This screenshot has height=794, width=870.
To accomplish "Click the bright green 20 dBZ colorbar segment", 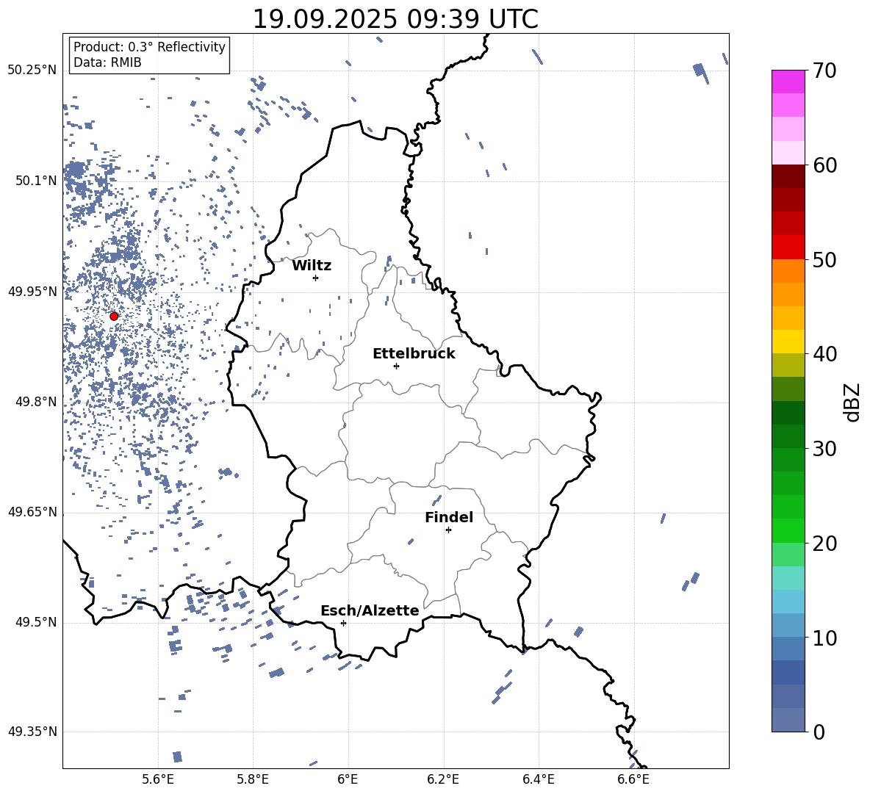I will [x=788, y=530].
